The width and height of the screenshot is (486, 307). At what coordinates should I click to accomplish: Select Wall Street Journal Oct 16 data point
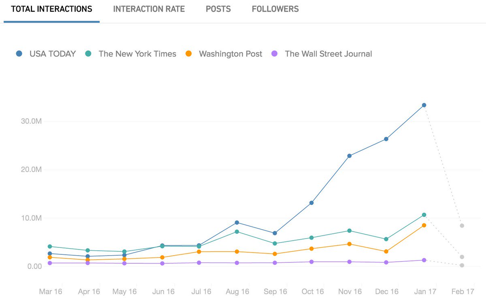pos(311,262)
